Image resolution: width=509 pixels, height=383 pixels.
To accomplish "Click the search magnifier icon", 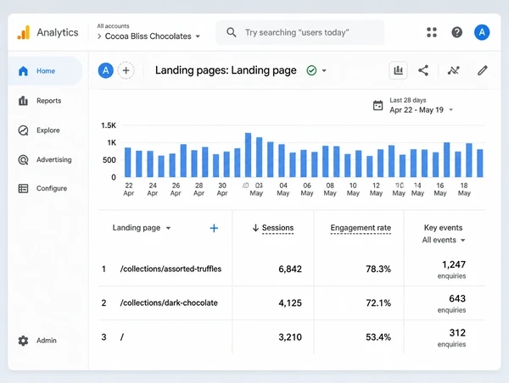I will 231,32.
